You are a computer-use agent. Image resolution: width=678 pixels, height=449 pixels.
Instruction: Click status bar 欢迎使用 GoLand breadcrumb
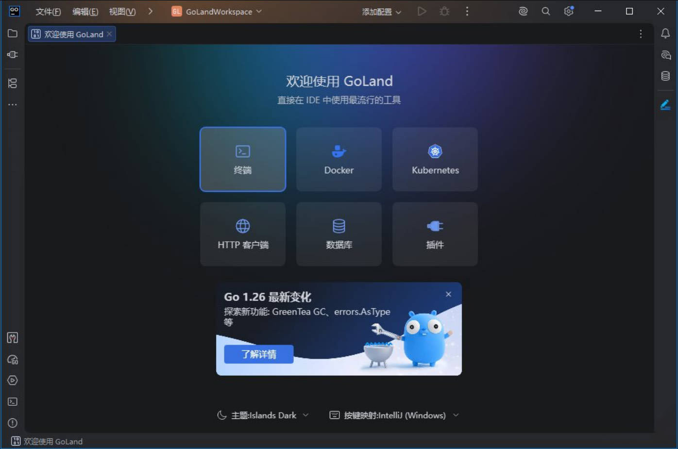pos(47,441)
